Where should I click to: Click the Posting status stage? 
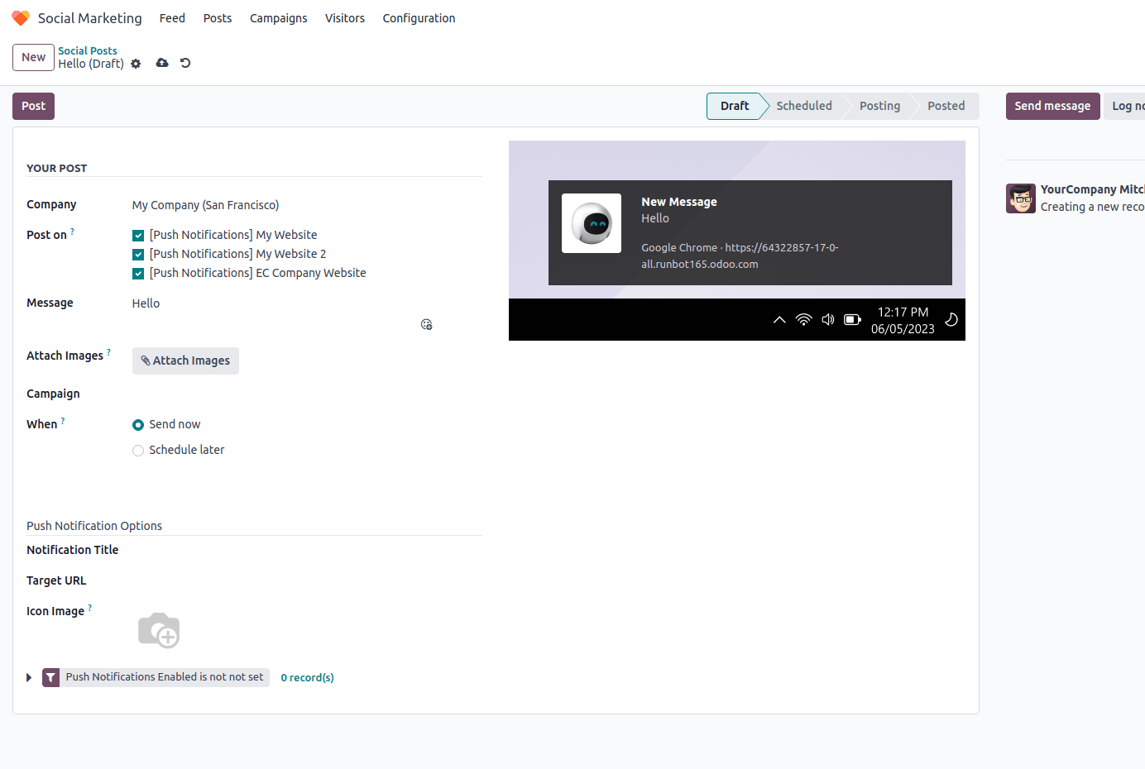[x=879, y=106]
